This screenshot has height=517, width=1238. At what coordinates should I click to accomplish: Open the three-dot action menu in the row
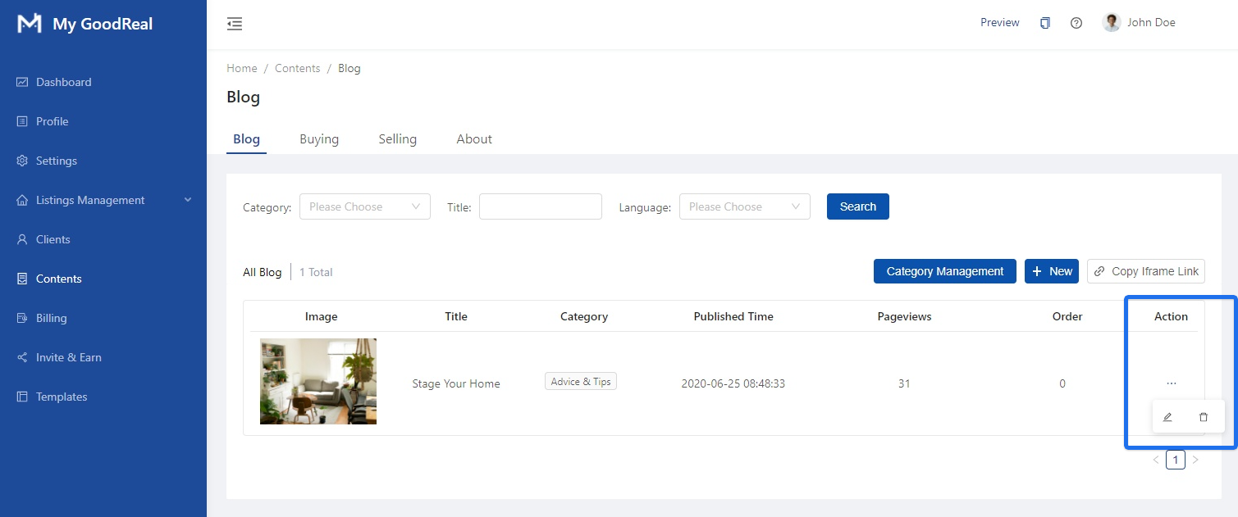point(1171,383)
